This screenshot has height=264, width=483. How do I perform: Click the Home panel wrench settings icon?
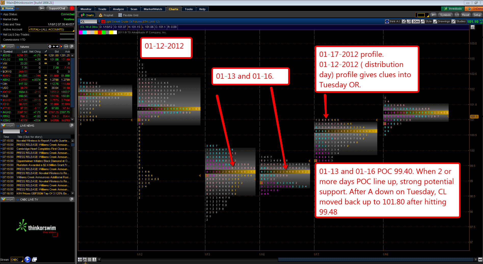(x=41, y=8)
